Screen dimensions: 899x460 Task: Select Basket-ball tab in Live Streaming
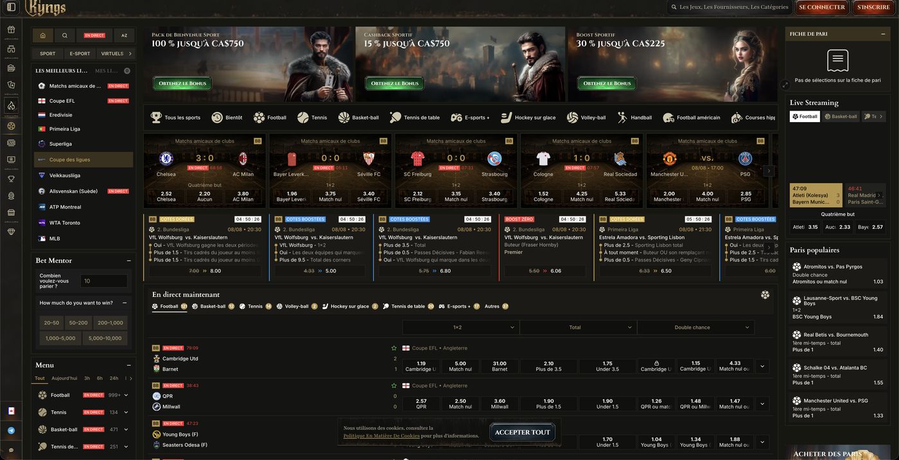(x=841, y=116)
